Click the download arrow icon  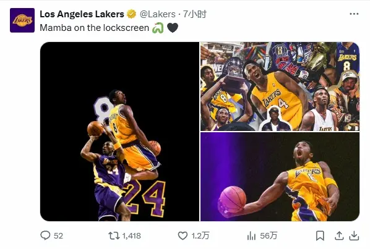coord(354,235)
